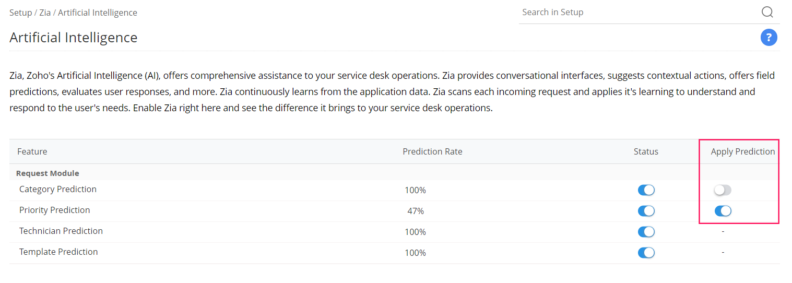Disable Priority Prediction status toggle
This screenshot has width=792, height=283.
click(x=646, y=211)
